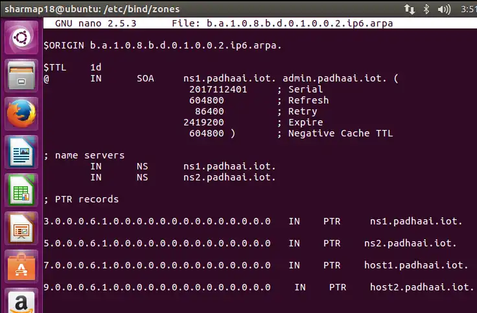The height and width of the screenshot is (313, 477).
Task: Open the network indicator menu
Action: [409, 9]
